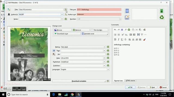Redo in comments editor

coord(119,30)
